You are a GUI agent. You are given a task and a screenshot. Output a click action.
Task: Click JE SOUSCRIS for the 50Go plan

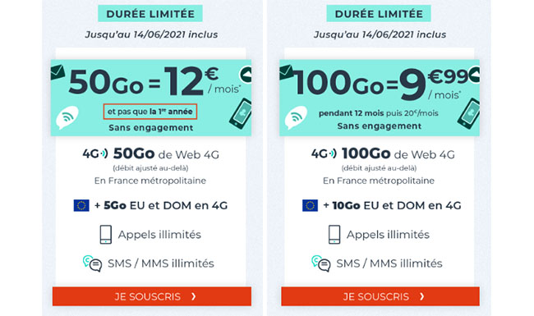(152, 296)
